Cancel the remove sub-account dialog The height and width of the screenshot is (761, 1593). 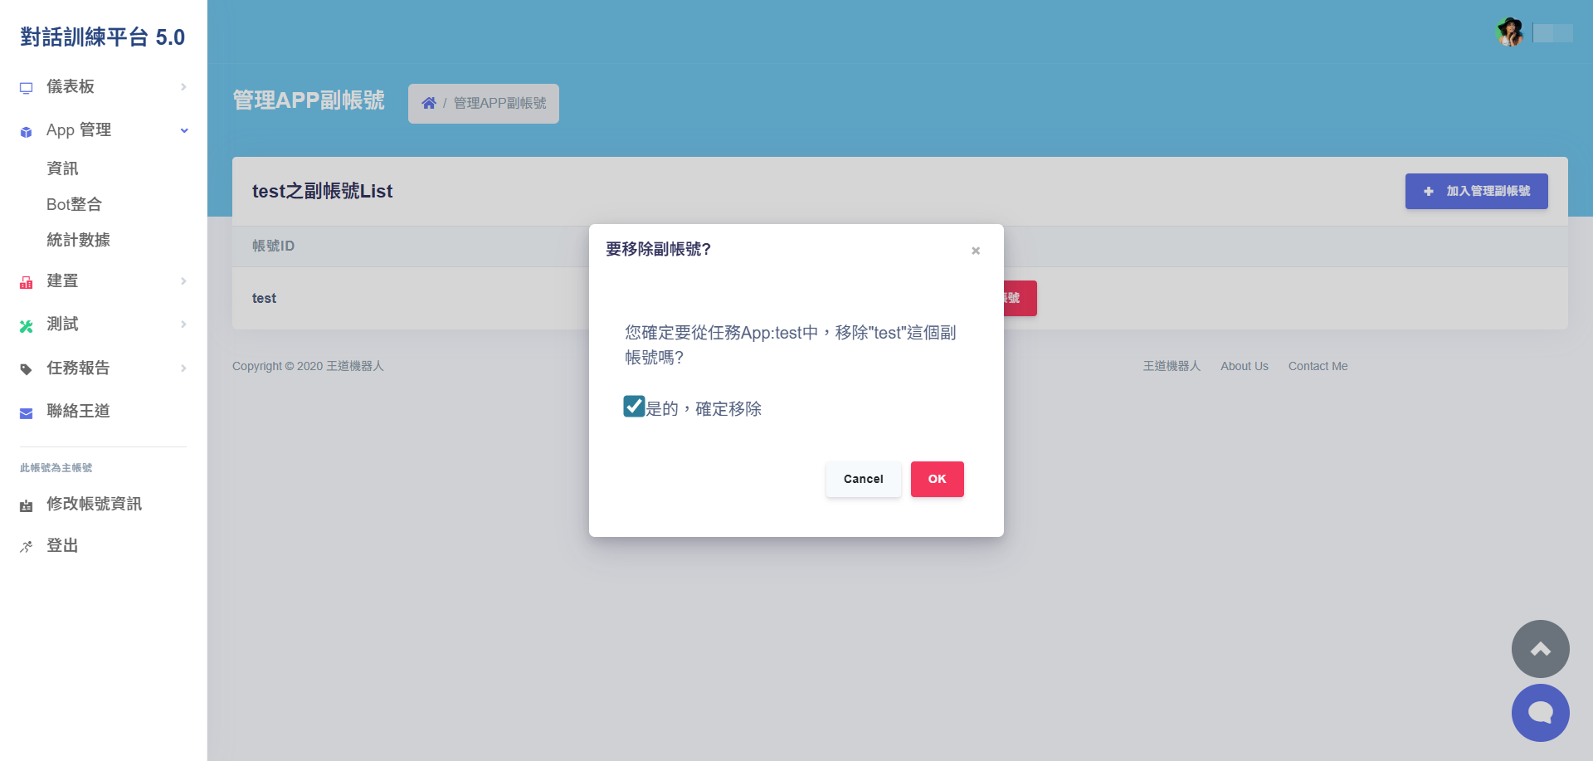pyautogui.click(x=864, y=479)
